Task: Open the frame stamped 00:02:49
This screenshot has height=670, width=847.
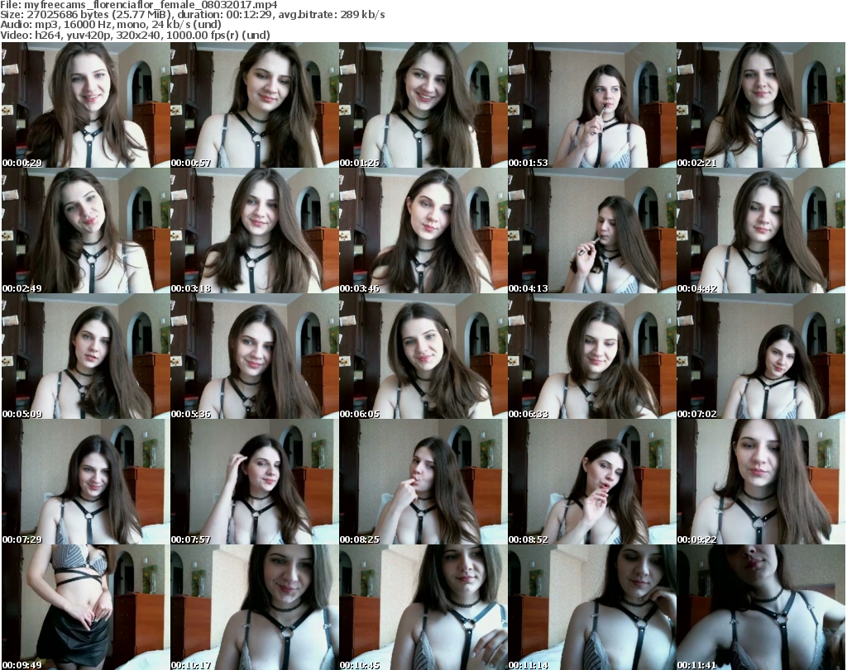Action: [86, 230]
